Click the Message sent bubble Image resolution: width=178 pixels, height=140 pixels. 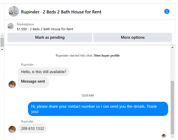coord(33,82)
